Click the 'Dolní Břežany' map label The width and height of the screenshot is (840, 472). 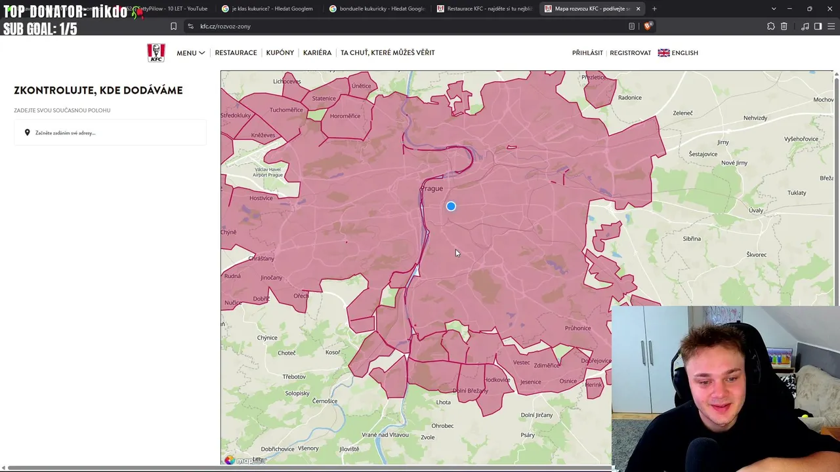click(x=471, y=391)
